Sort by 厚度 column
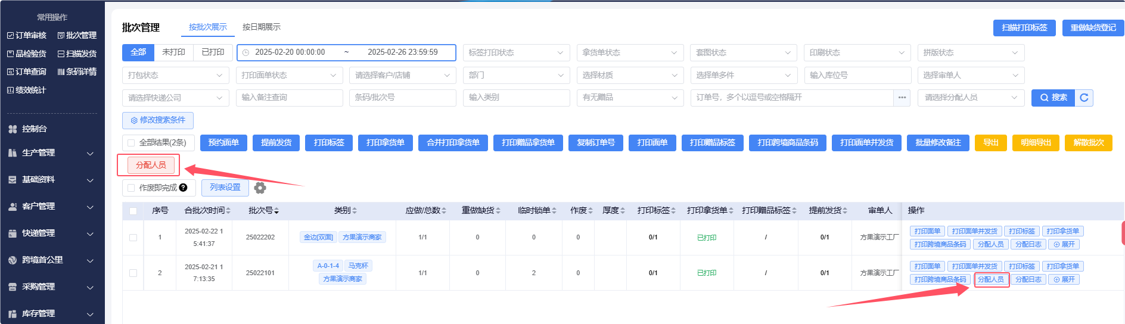 coord(623,211)
